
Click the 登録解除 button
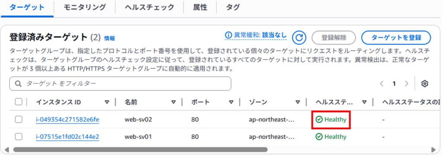(x=334, y=37)
